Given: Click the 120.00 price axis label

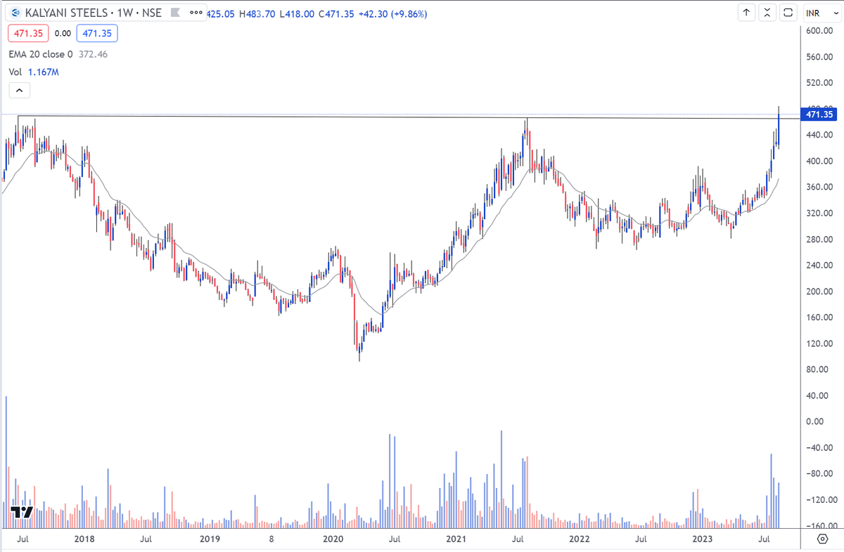Looking at the screenshot, I should coord(819,343).
